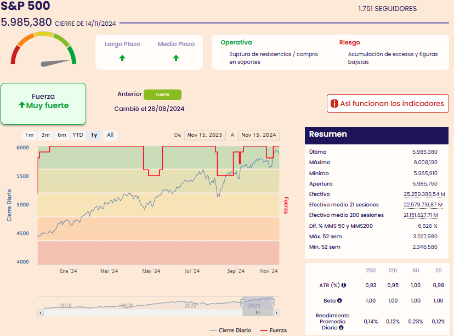This screenshot has width=454, height=336.
Task: Click the De start date field
Action: tap(205, 135)
